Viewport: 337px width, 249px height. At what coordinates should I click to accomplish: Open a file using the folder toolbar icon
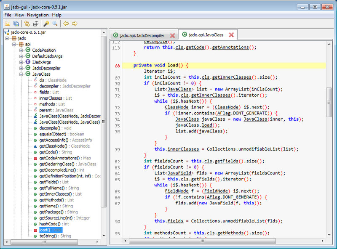[x=8, y=24]
